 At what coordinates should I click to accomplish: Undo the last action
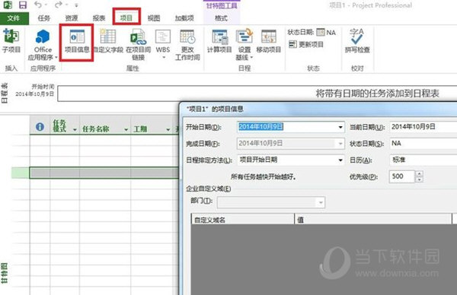pyautogui.click(x=38, y=5)
